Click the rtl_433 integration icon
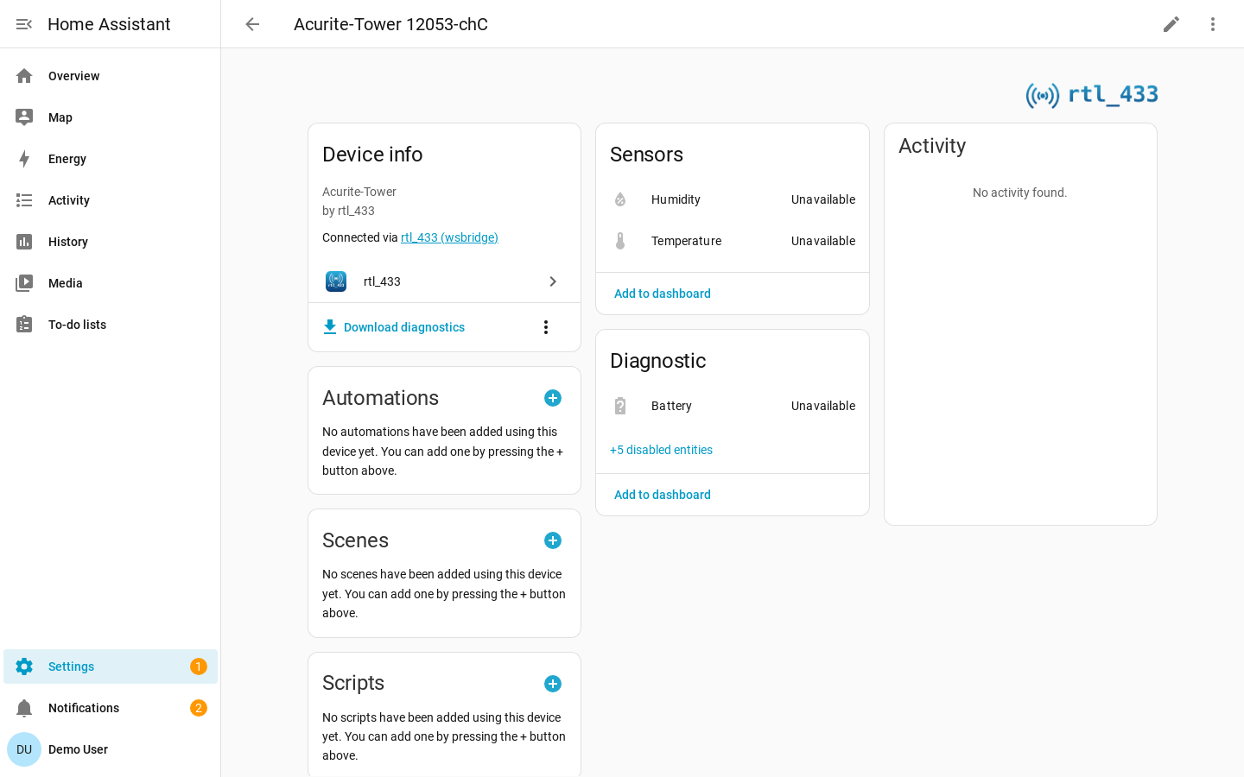The height and width of the screenshot is (777, 1244). tap(336, 281)
